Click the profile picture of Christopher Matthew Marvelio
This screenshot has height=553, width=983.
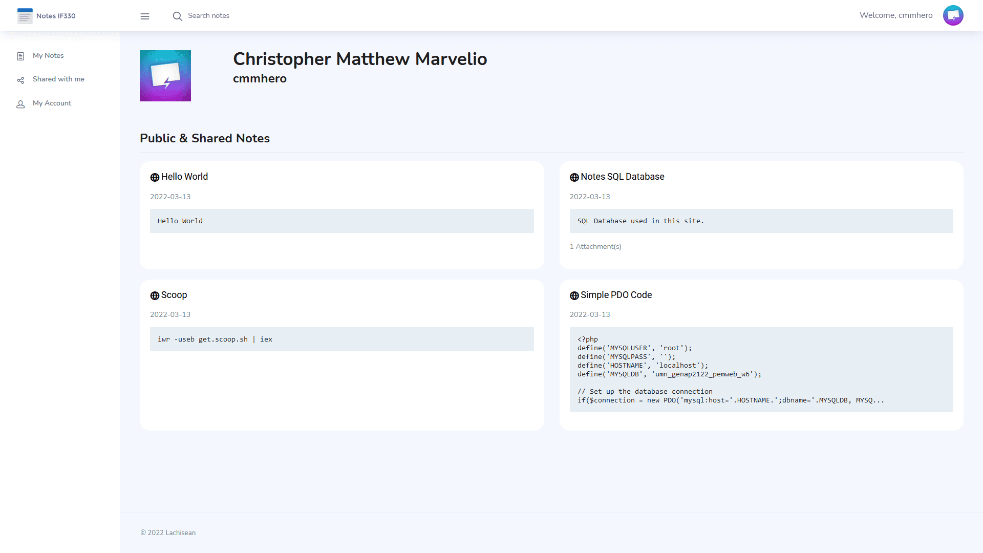coord(165,75)
